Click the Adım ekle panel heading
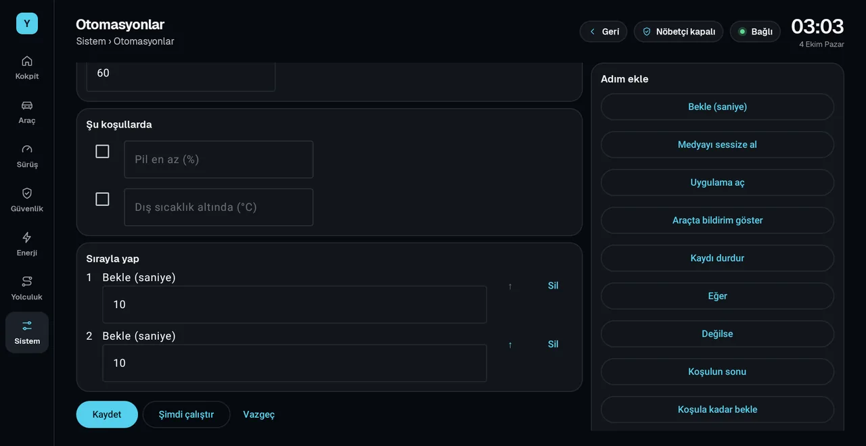The width and height of the screenshot is (866, 446). point(624,79)
